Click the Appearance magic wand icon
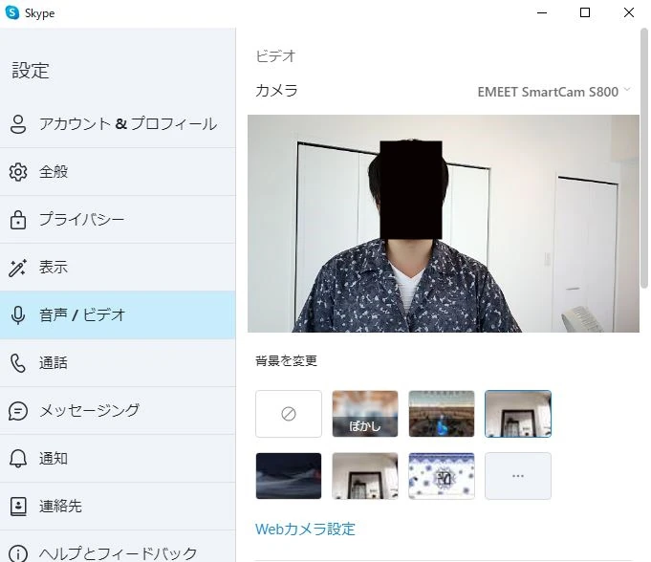Viewport: 651px width, 562px height. 17,268
